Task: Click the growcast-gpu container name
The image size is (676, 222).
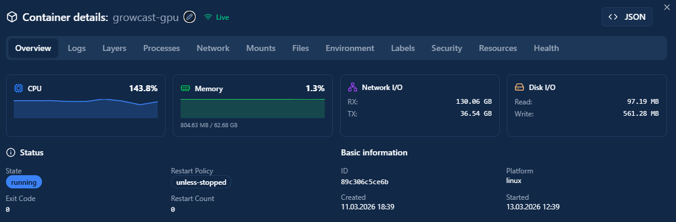Action: pos(146,17)
